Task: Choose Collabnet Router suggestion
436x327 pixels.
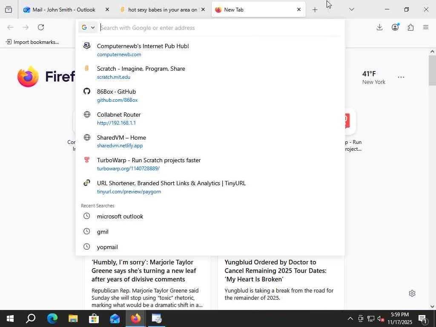Action: (210, 118)
